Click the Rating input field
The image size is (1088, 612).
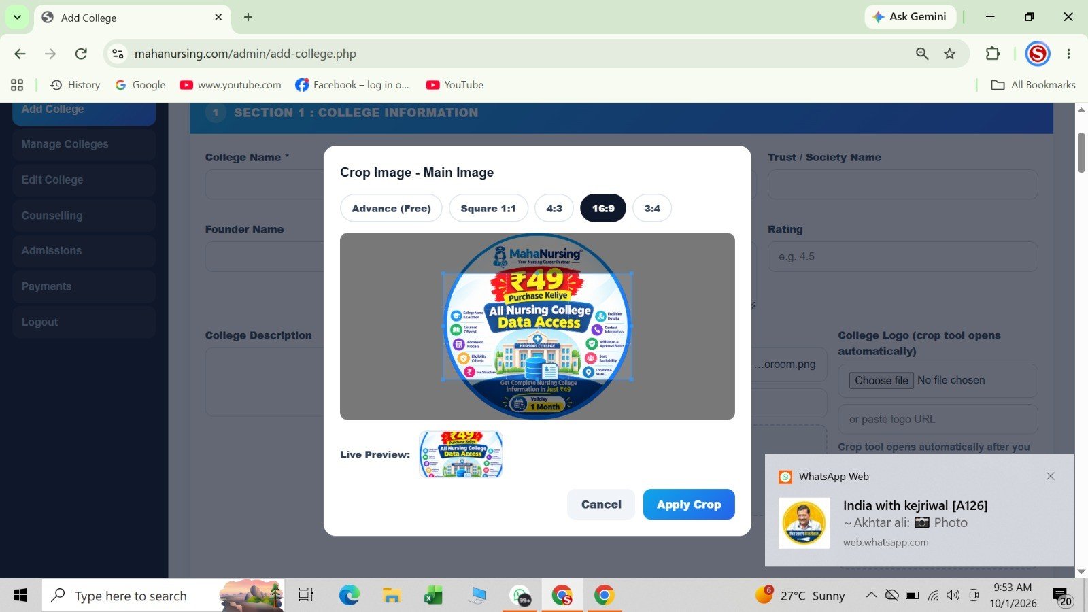903,256
